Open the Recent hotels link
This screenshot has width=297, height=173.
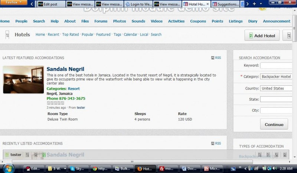[x=53, y=34]
